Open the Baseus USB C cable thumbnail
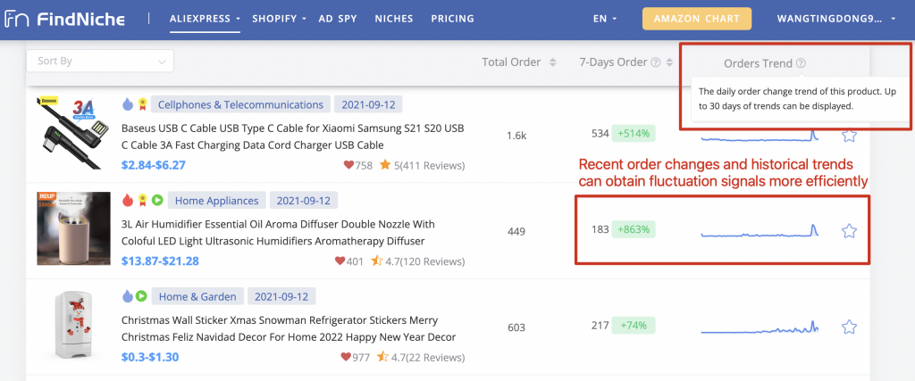This screenshot has height=381, width=915. point(73,134)
